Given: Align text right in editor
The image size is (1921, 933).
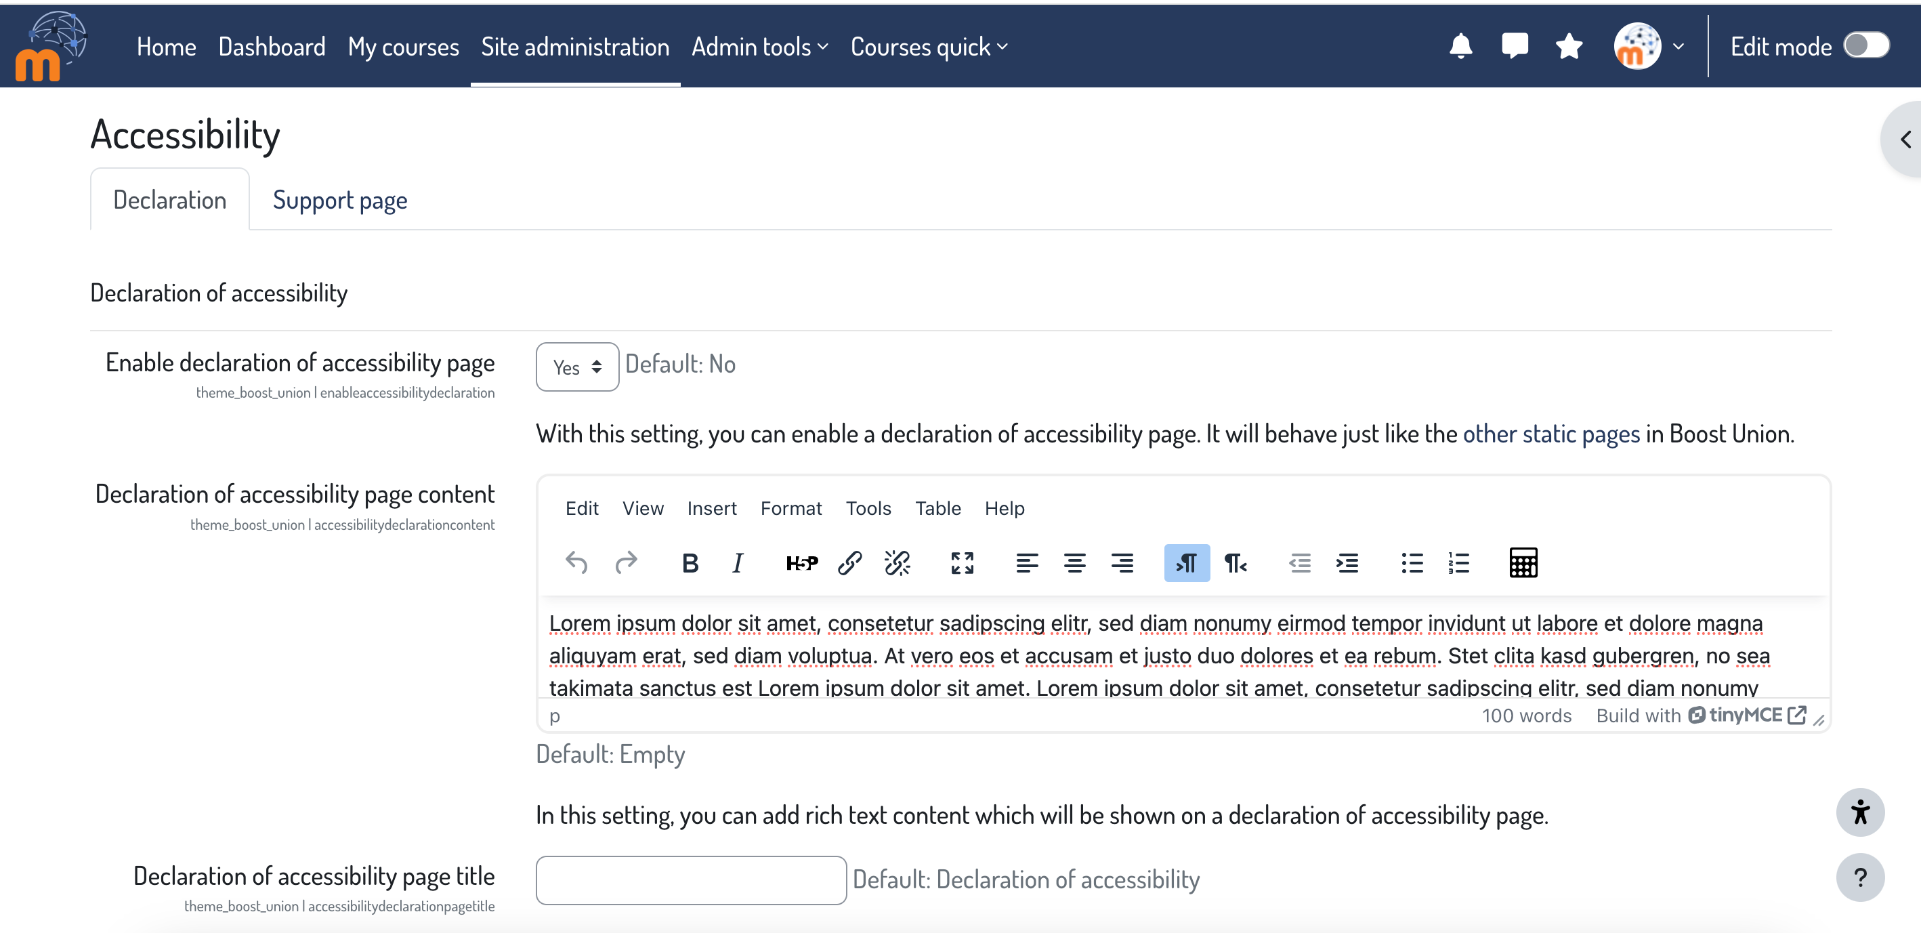Looking at the screenshot, I should click(x=1122, y=563).
